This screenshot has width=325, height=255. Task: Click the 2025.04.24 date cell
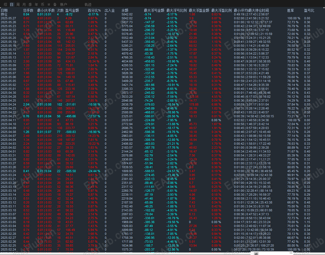[8, 104]
